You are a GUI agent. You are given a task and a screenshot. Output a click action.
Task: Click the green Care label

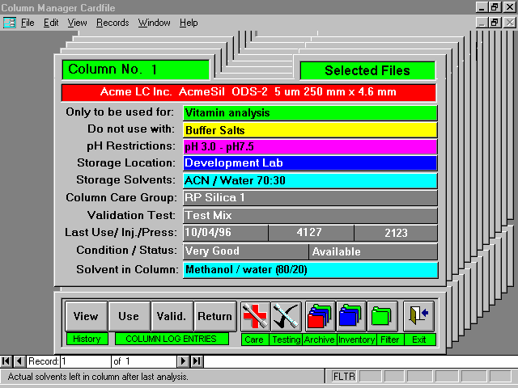point(255,339)
